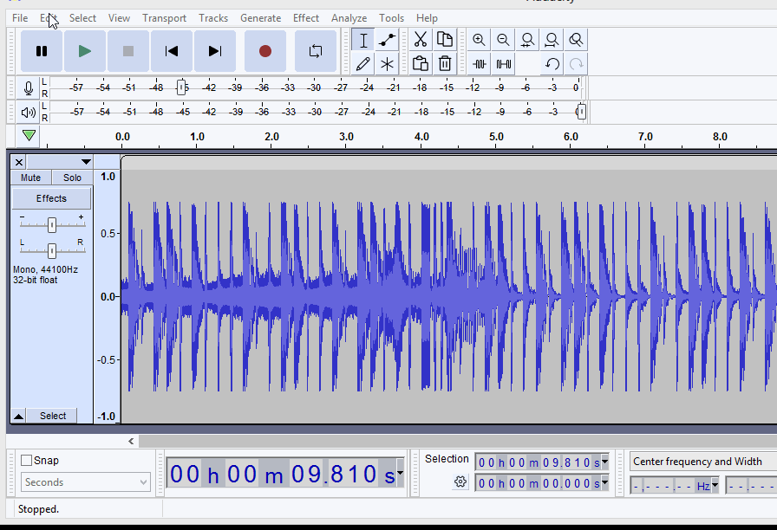This screenshot has width=777, height=530.
Task: Click the Zoom In icon
Action: click(x=479, y=40)
